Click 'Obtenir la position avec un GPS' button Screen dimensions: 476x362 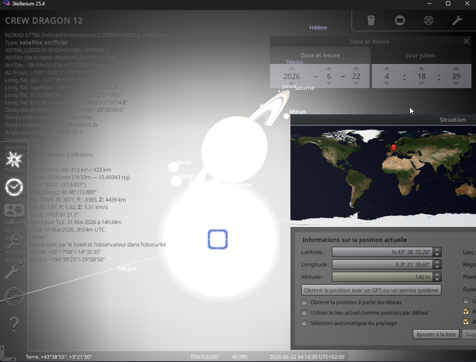click(x=371, y=290)
